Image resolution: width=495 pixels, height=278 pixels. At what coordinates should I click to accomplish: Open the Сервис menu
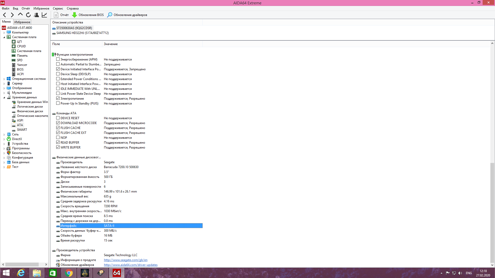[x=58, y=8]
